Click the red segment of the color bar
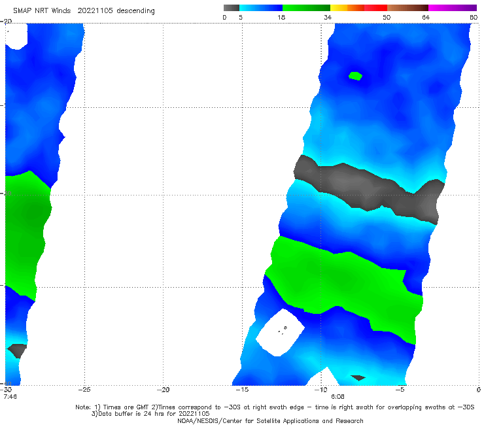Screen dimensions: 484x425 (x=375, y=8)
